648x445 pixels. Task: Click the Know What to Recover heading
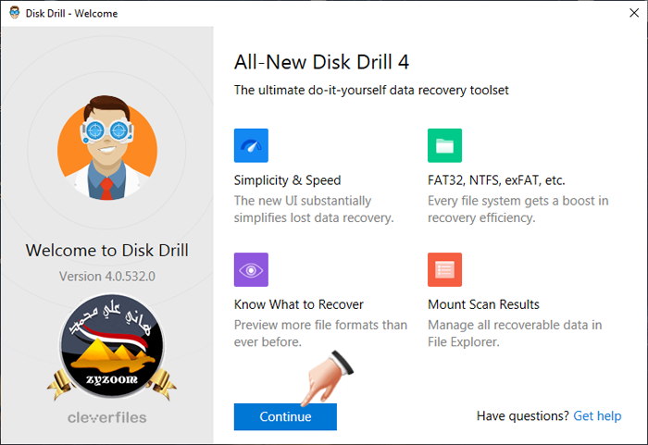tap(298, 304)
